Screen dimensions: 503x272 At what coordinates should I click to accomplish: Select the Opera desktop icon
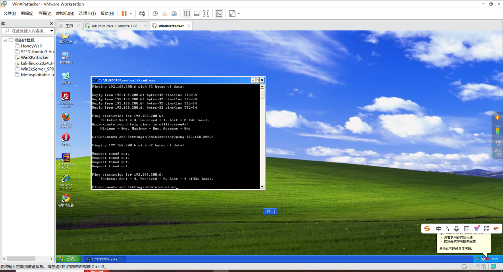tap(66, 140)
